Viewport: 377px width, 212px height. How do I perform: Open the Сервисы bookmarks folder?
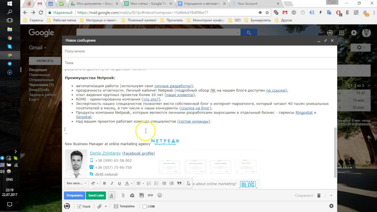tap(33, 20)
